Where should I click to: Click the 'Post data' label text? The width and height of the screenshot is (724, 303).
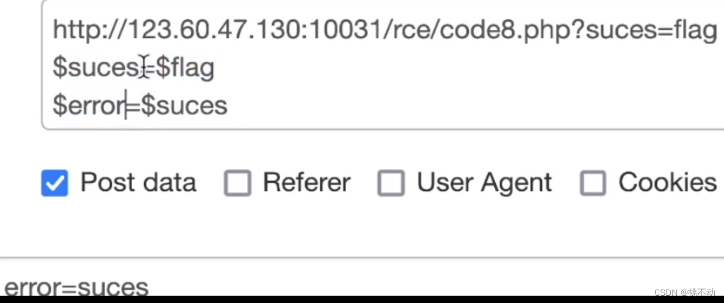click(138, 183)
